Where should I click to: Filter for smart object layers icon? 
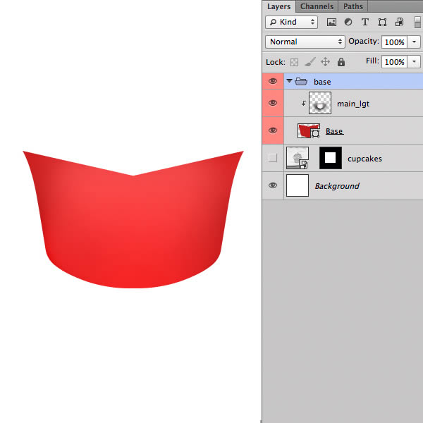point(399,23)
